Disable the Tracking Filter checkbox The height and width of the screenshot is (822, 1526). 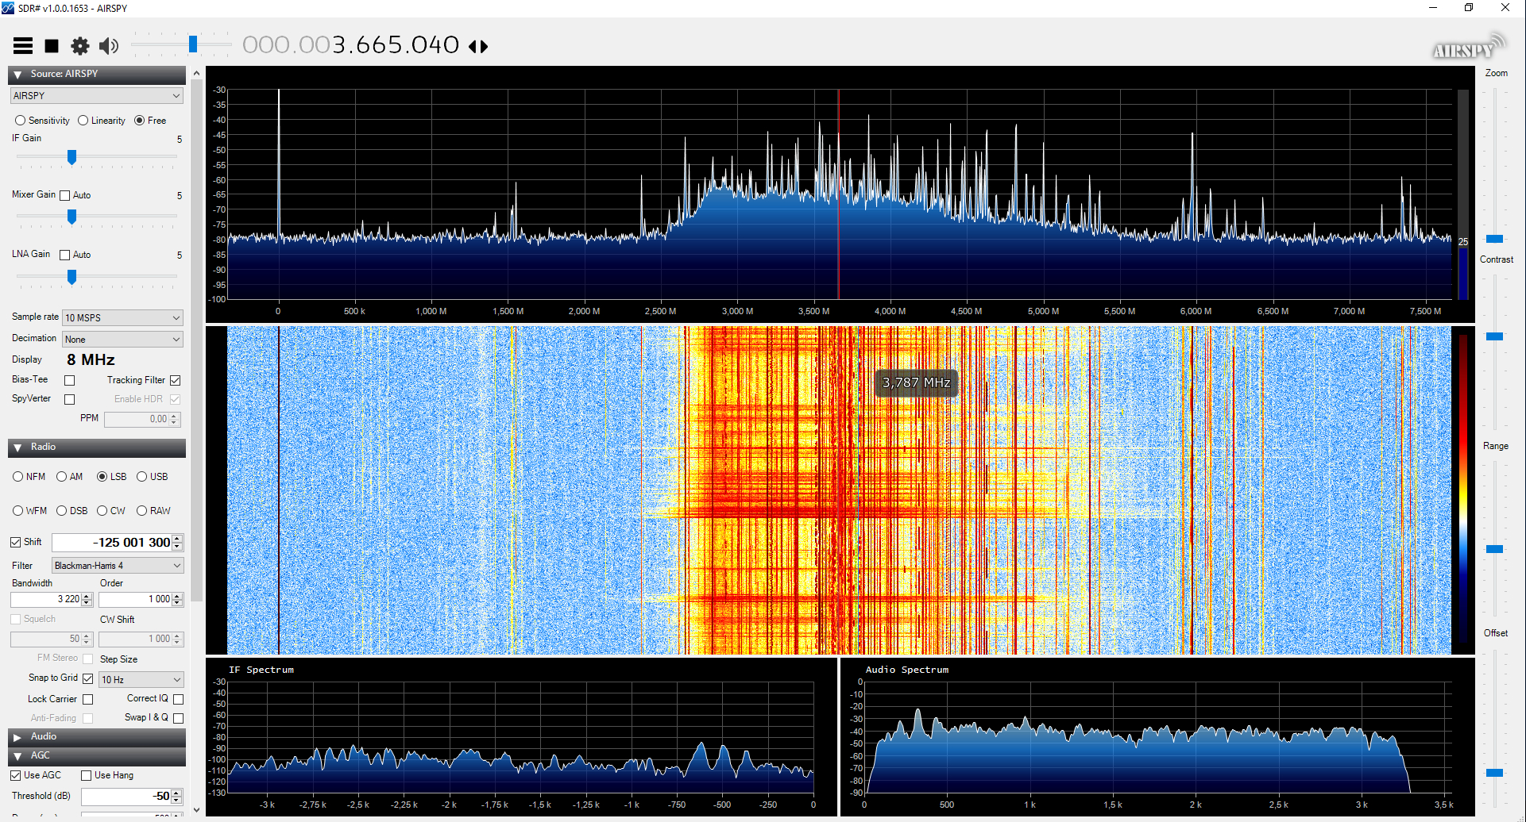click(176, 380)
